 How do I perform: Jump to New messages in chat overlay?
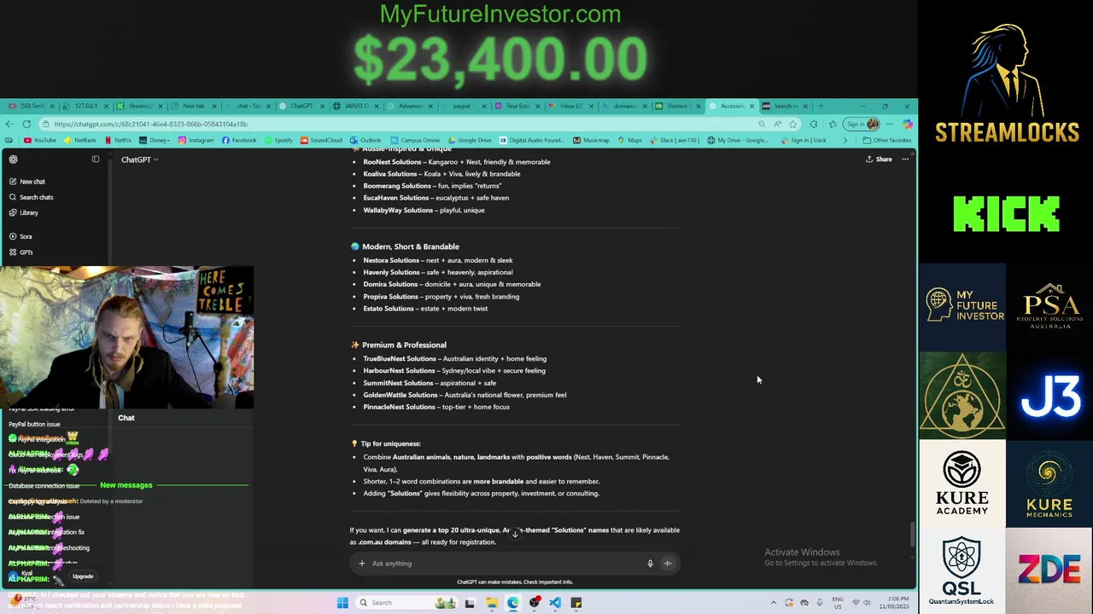pos(126,485)
